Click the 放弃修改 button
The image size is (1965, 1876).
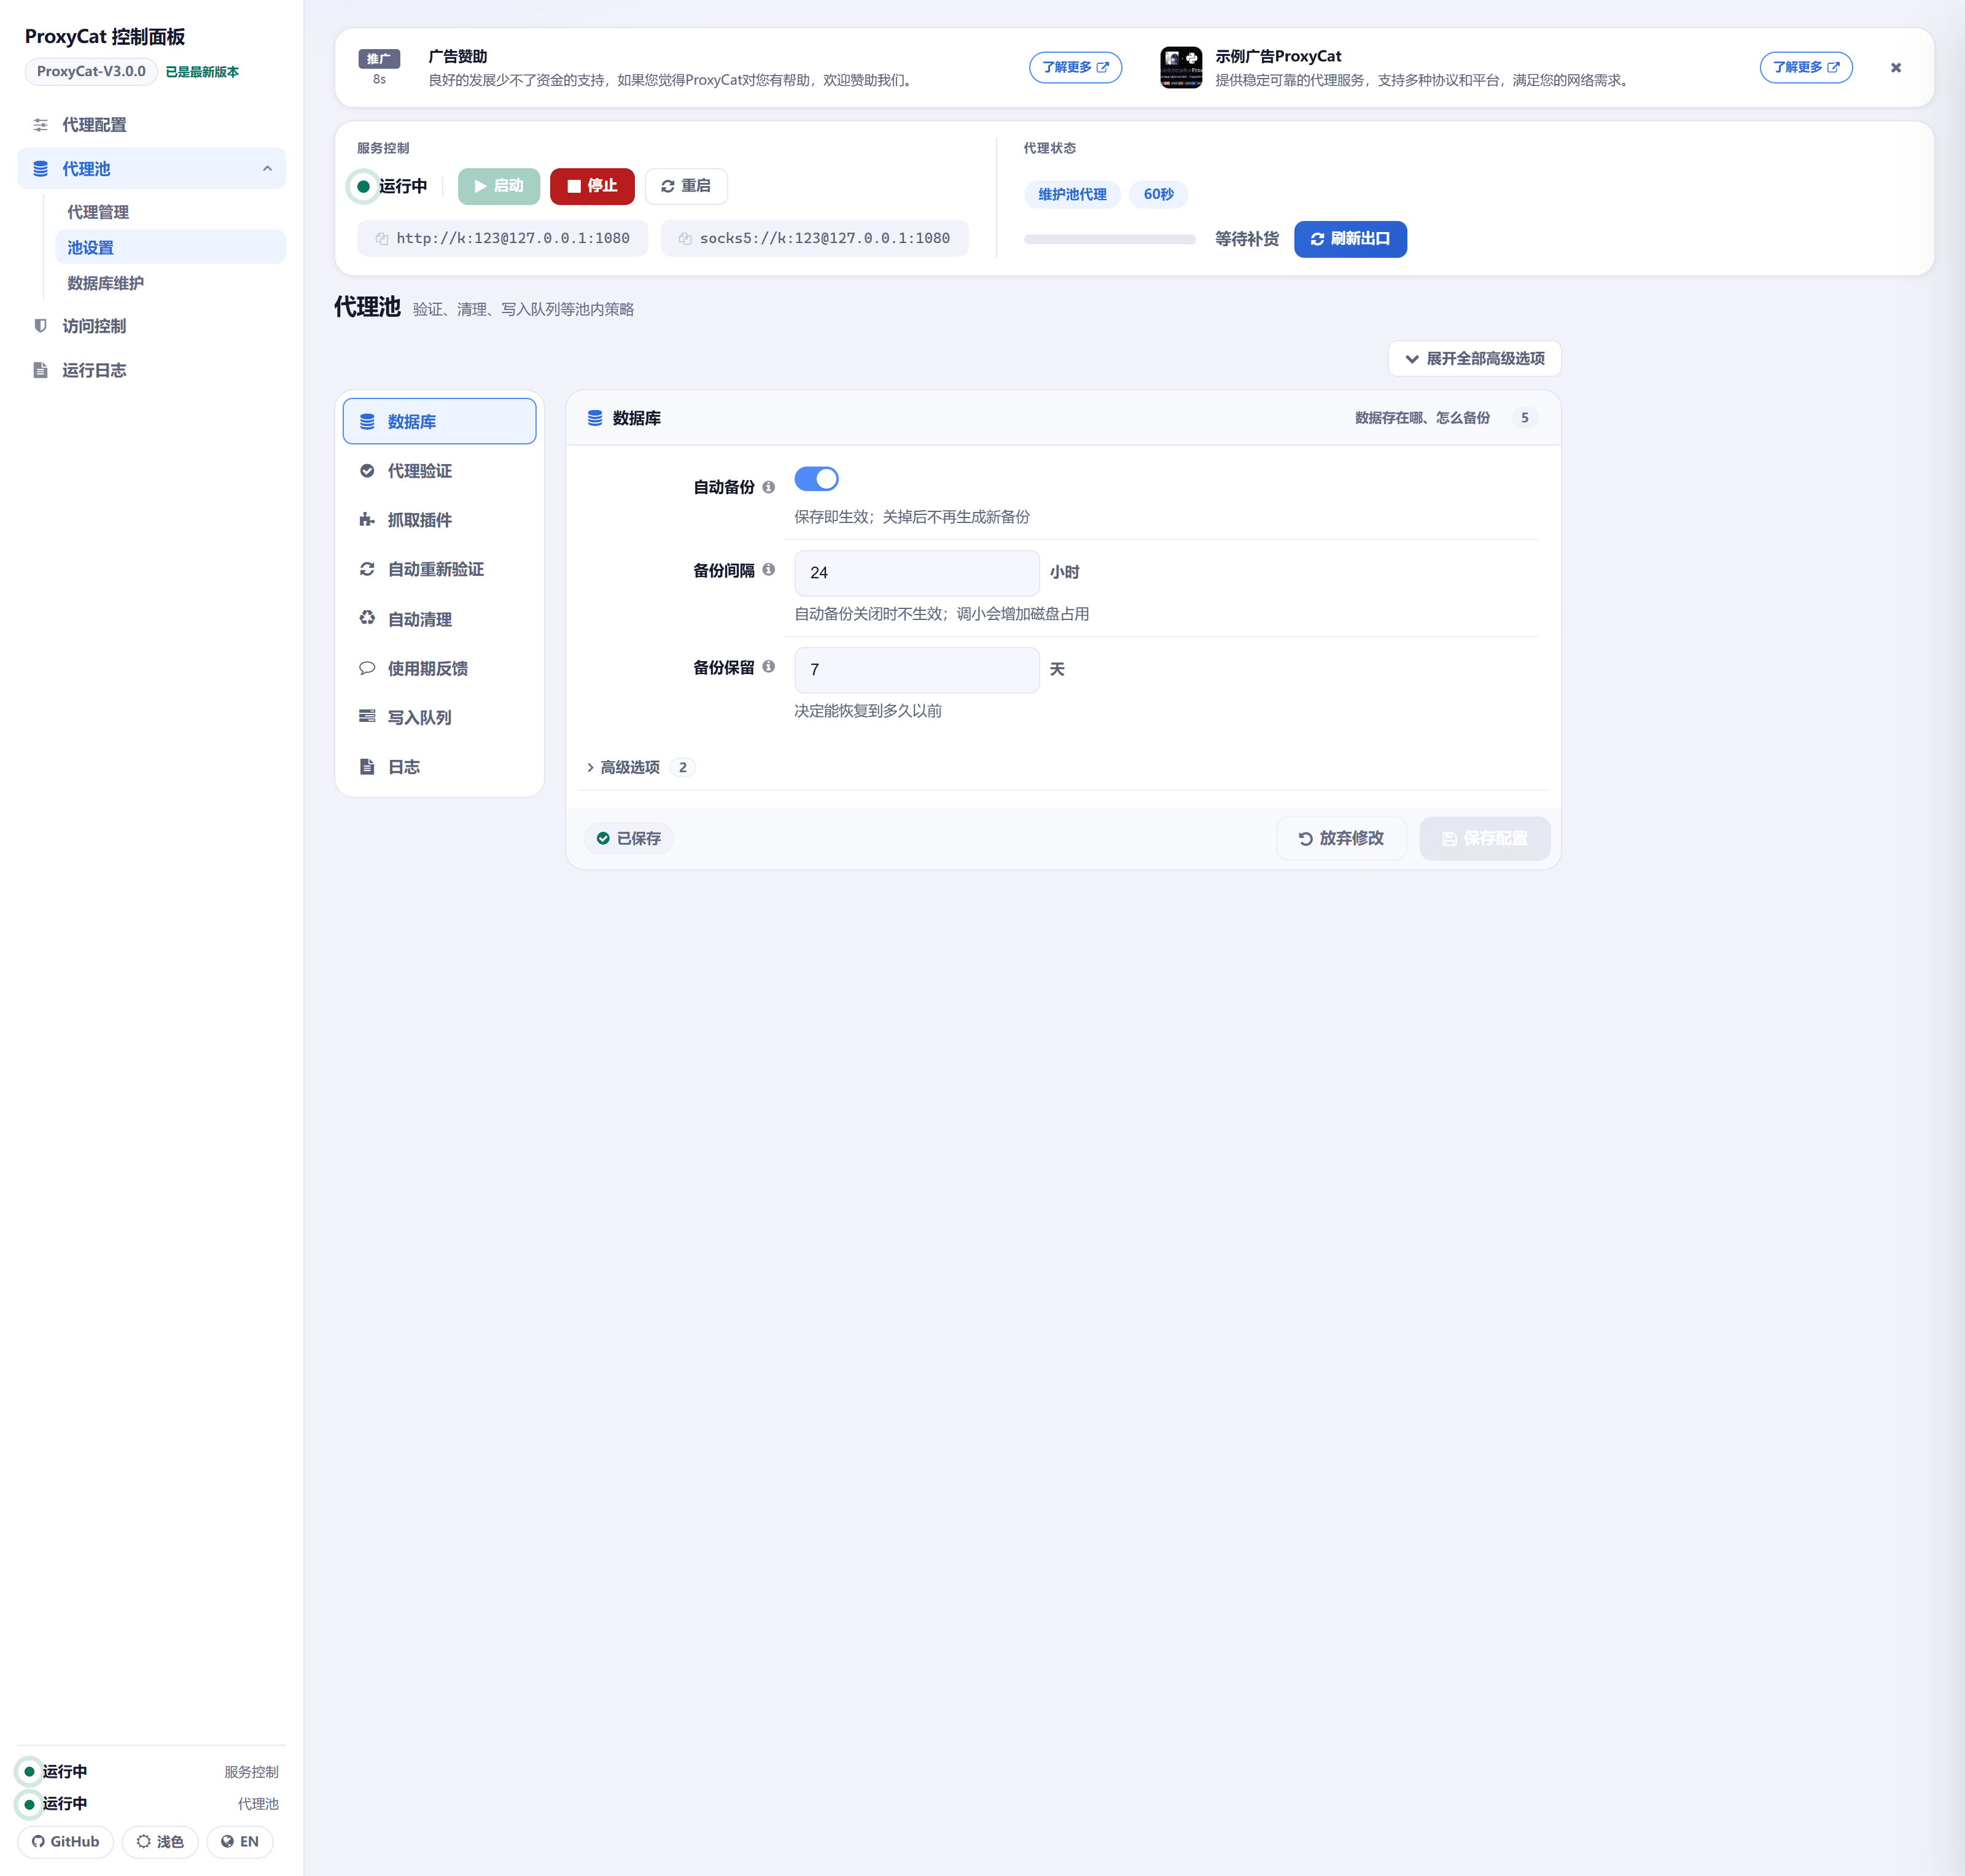coord(1340,838)
